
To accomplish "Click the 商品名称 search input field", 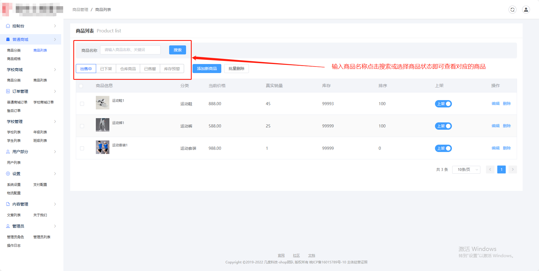I will 130,50.
